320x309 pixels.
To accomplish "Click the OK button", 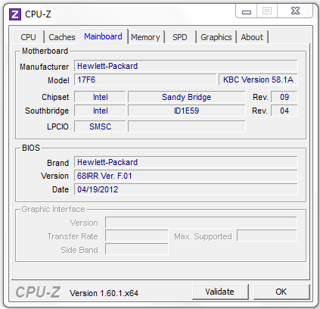I will (x=281, y=292).
